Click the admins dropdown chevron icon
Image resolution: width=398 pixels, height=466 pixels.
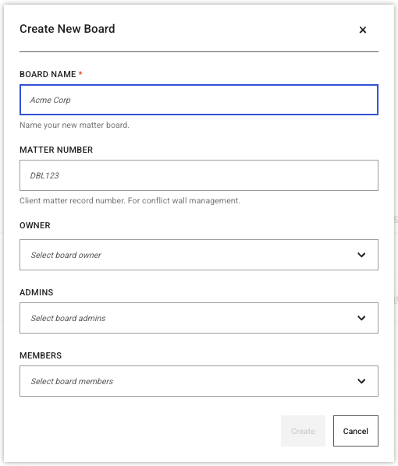tap(361, 318)
